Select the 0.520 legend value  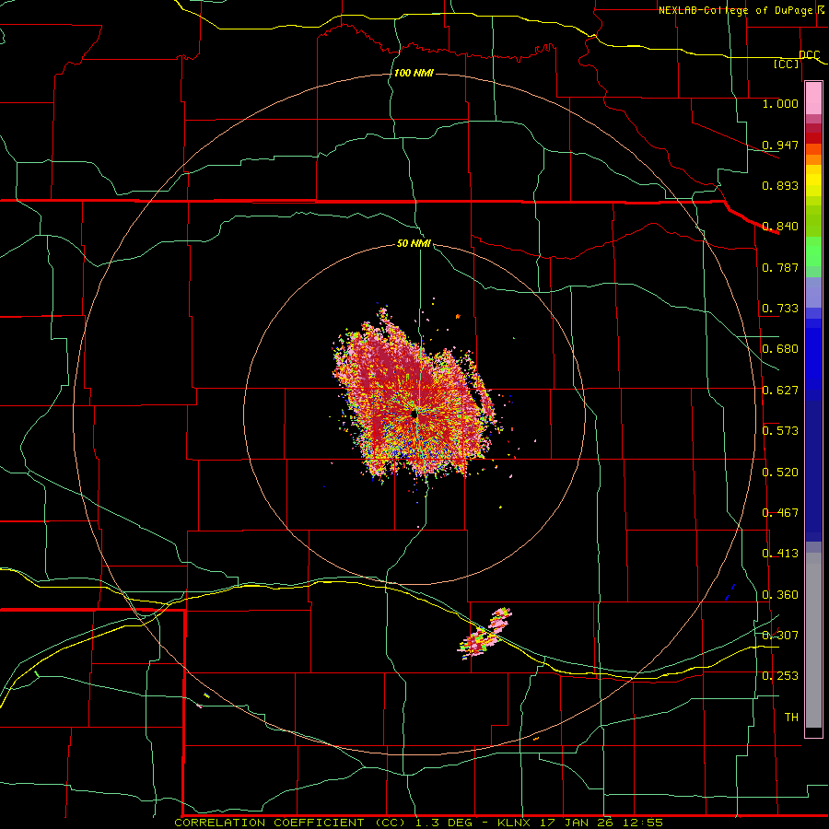pyautogui.click(x=780, y=473)
